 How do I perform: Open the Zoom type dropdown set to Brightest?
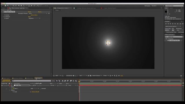pos(34,18)
